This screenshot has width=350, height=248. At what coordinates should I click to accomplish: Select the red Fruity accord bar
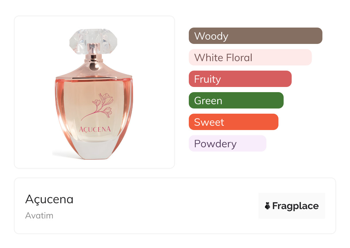240,79
